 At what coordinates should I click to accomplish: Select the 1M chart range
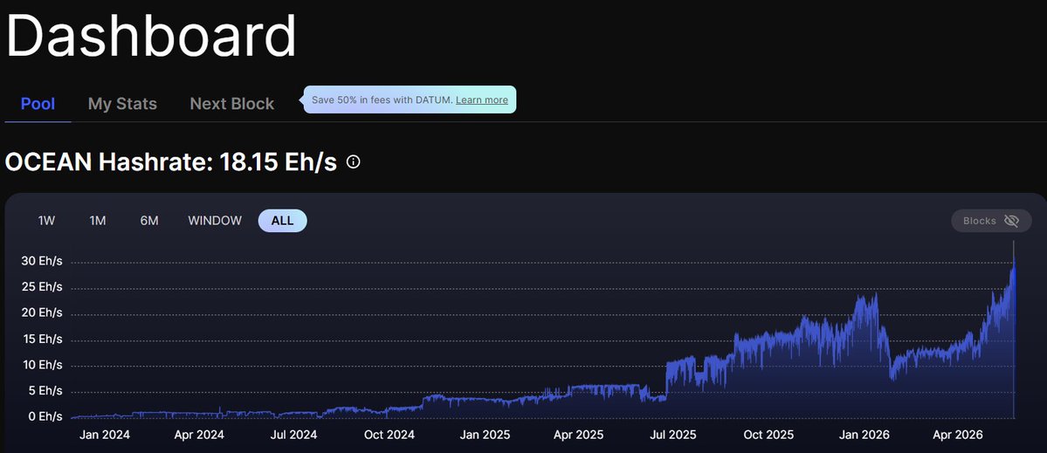98,221
